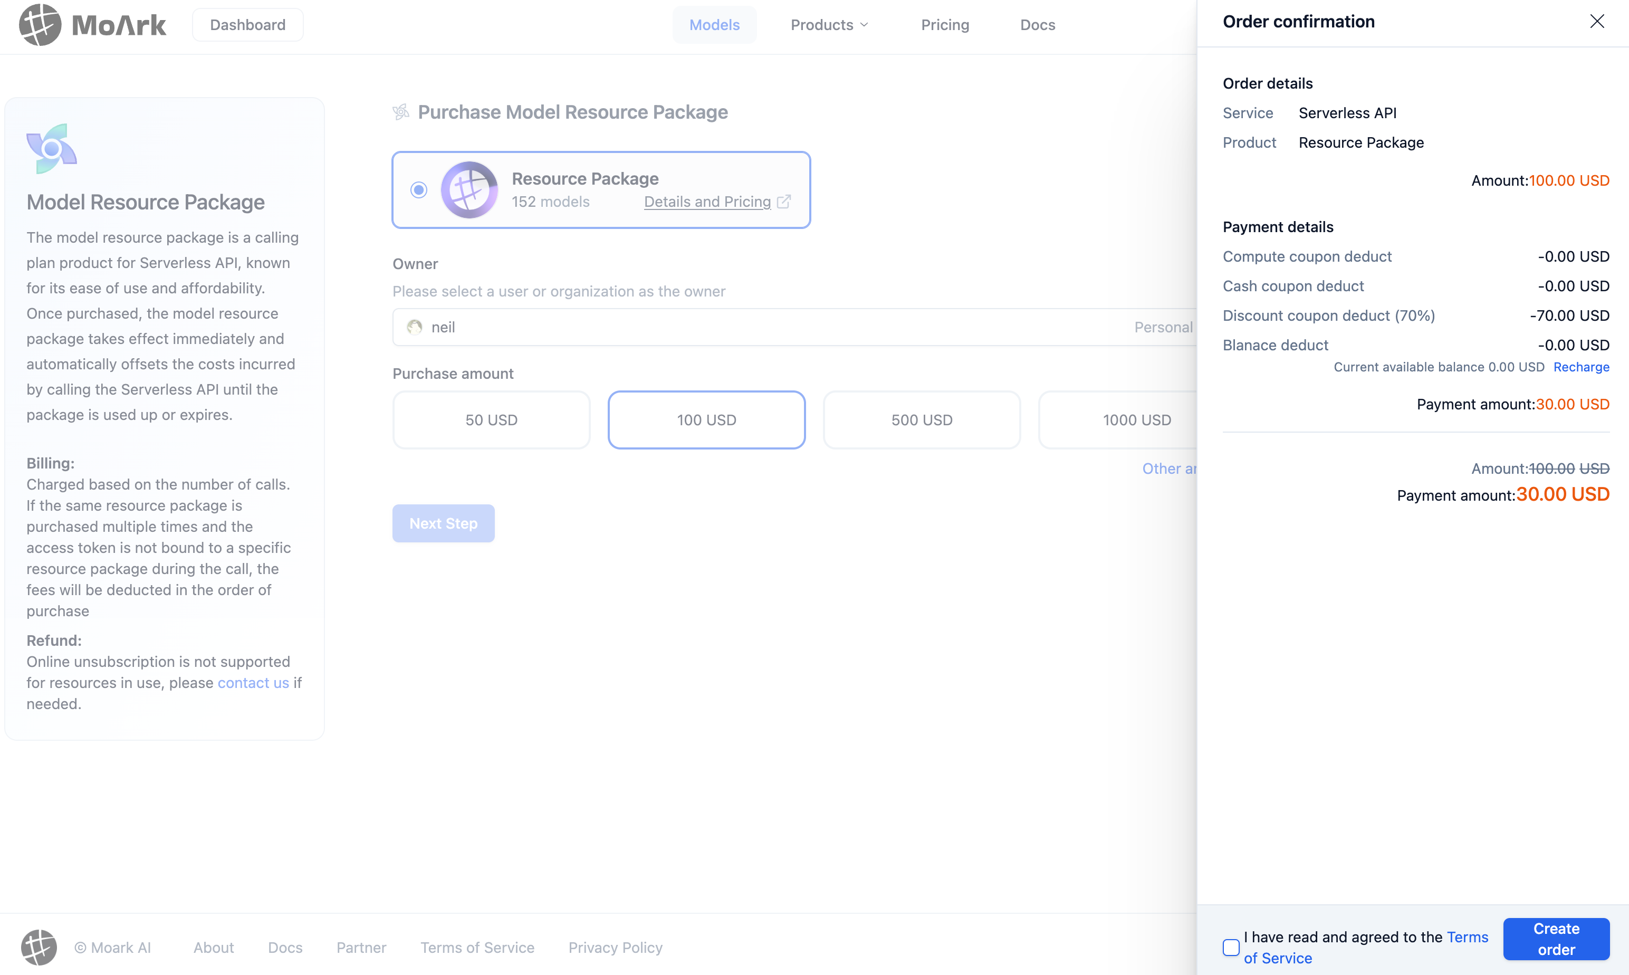The width and height of the screenshot is (1629, 975).
Task: Click the Create order button
Action: coord(1556,939)
